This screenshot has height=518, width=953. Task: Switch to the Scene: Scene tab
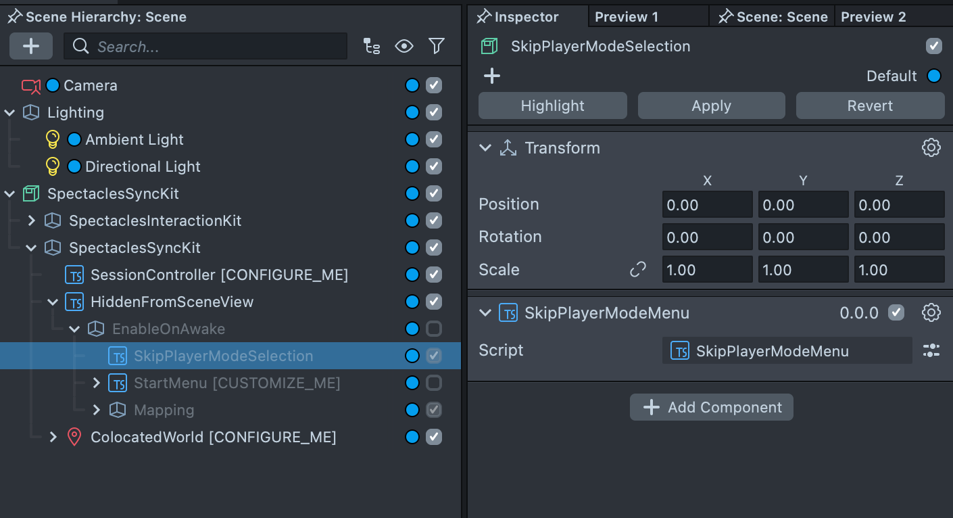click(x=773, y=17)
